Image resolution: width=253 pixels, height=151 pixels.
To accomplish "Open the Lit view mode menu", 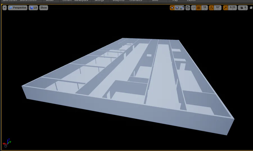I will pyautogui.click(x=33, y=8).
